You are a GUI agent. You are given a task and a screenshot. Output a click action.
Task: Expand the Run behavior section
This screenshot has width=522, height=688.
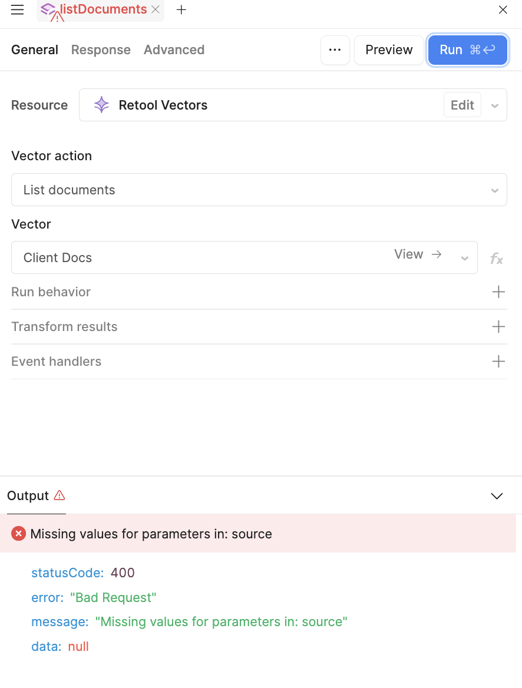tap(259, 292)
